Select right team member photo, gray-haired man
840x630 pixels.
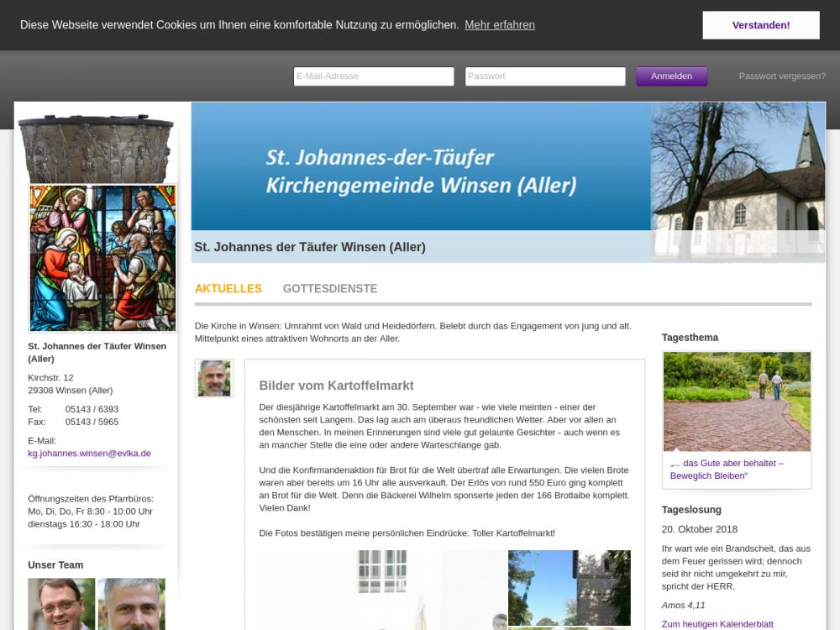131,603
